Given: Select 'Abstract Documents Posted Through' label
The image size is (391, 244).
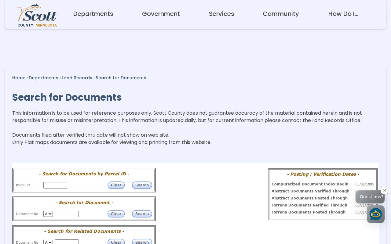Looking at the screenshot, I should pyautogui.click(x=309, y=198).
